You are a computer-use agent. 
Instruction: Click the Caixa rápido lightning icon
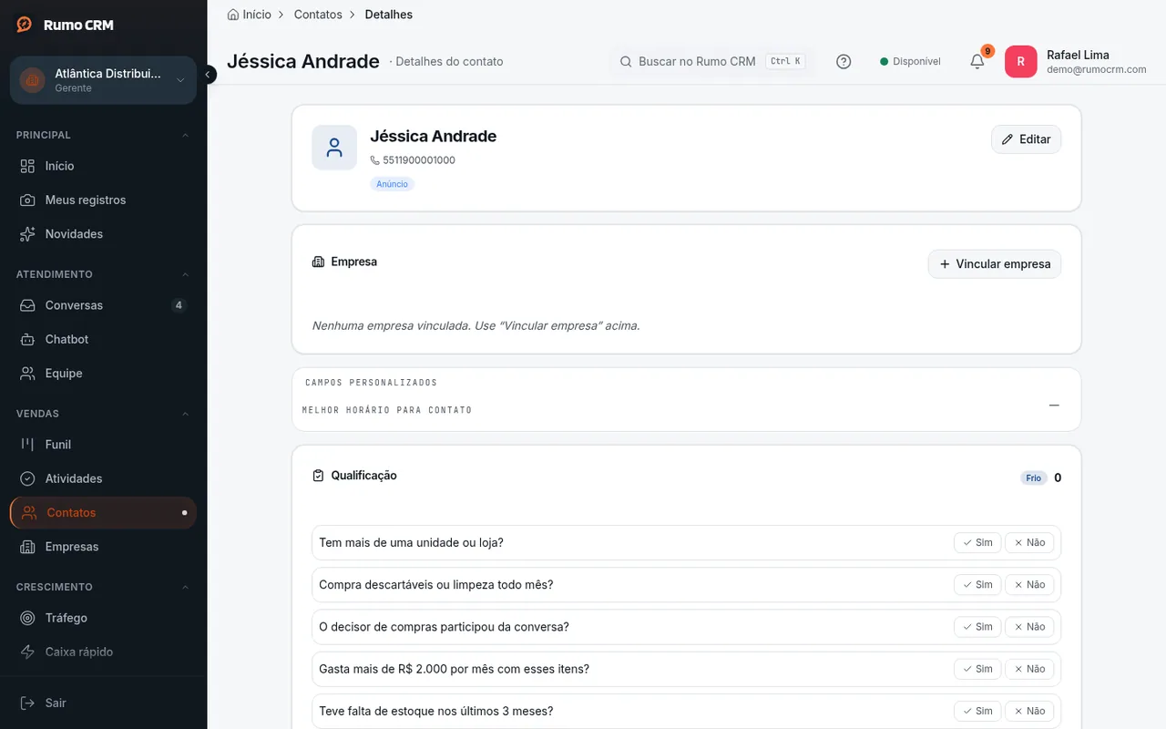click(x=28, y=652)
